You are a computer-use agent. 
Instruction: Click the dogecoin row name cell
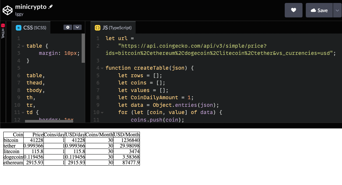point(13,157)
